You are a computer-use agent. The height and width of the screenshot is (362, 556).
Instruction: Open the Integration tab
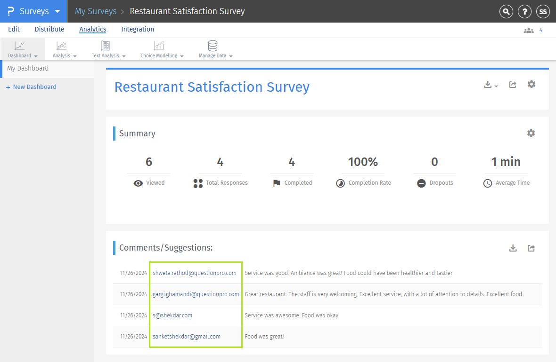[137, 29]
